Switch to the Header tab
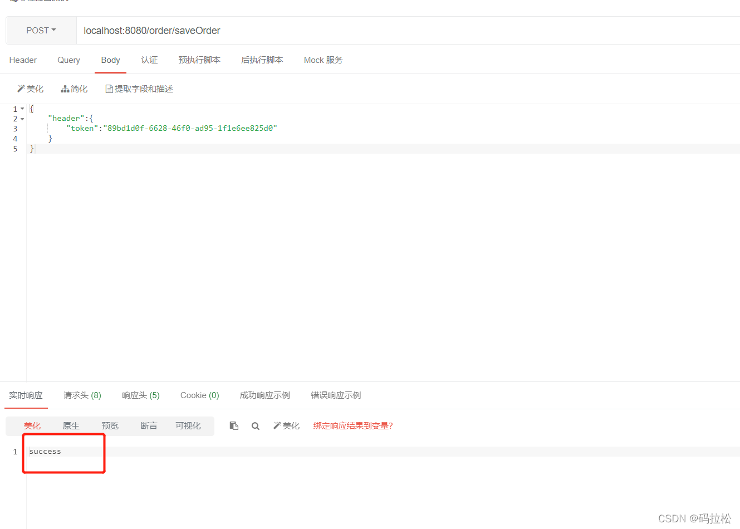Image resolution: width=740 pixels, height=529 pixels. click(23, 60)
